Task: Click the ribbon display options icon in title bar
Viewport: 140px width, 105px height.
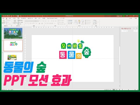Action: [x=127, y=16]
